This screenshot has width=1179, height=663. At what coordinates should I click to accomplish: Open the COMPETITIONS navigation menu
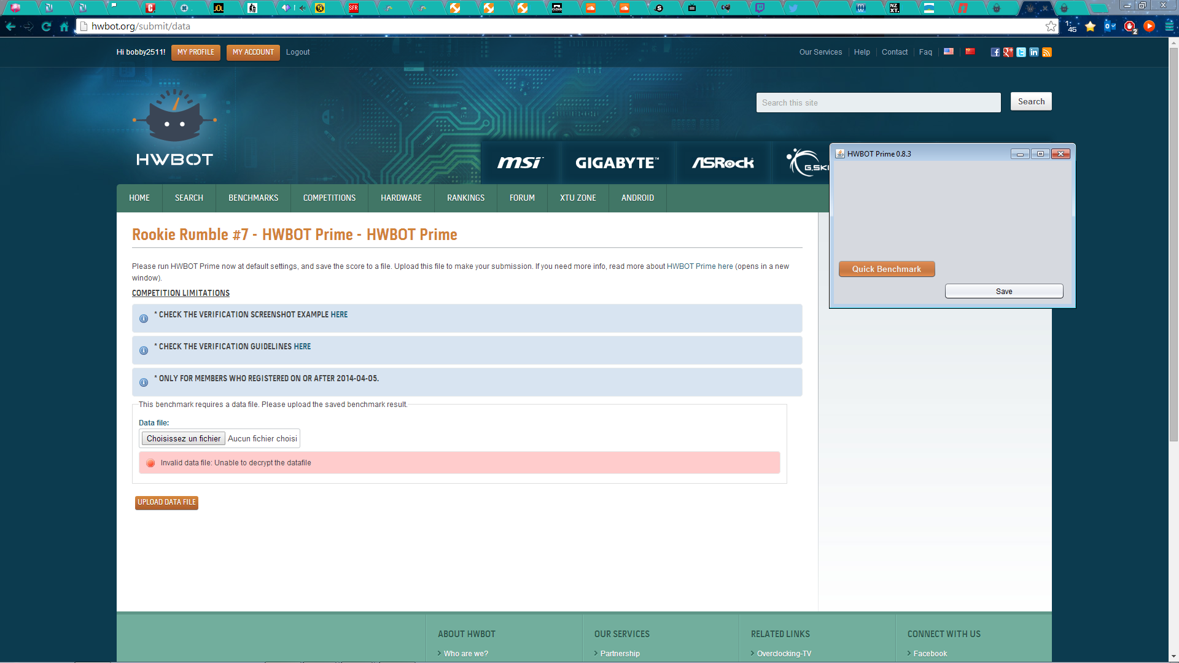[x=329, y=198]
